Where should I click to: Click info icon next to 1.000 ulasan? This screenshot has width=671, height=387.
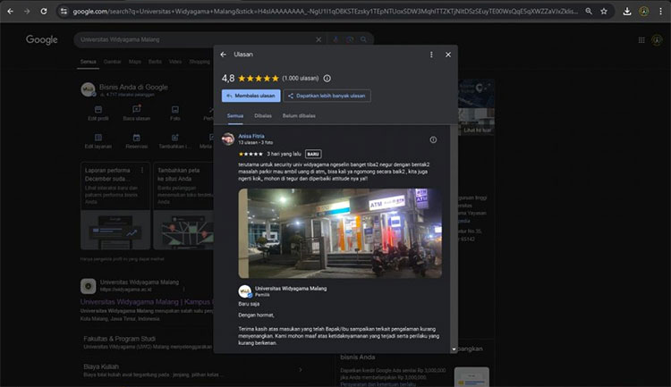tap(327, 79)
